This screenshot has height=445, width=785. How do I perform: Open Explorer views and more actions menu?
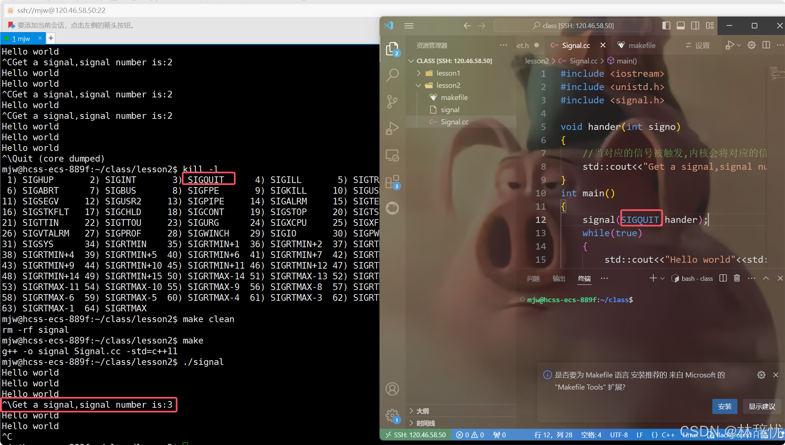point(503,45)
